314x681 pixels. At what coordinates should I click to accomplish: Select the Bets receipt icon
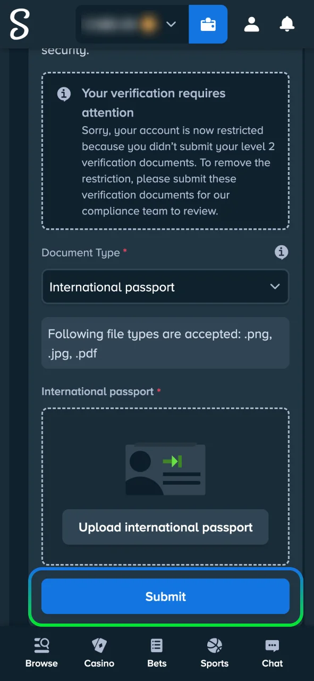point(156,645)
